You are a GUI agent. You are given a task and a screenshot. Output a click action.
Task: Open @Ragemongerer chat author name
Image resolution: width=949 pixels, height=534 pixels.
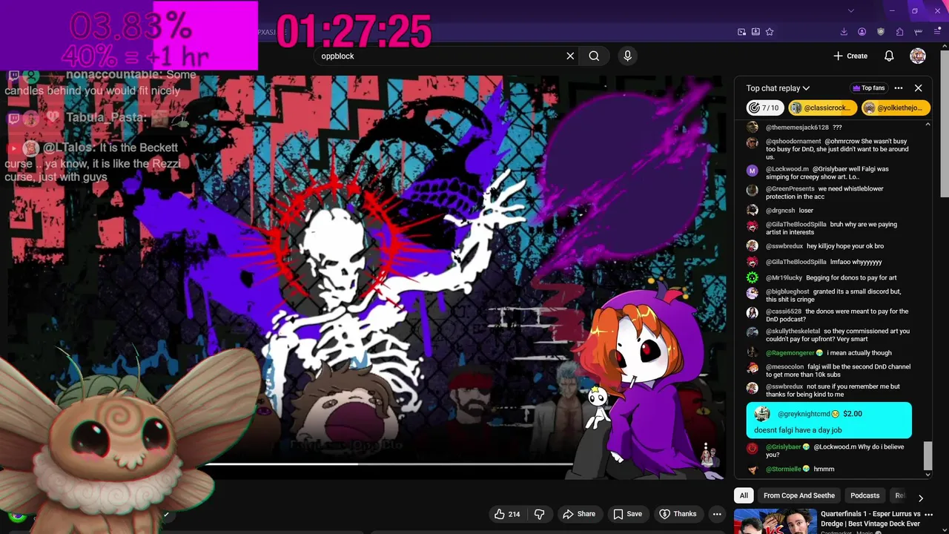click(790, 353)
